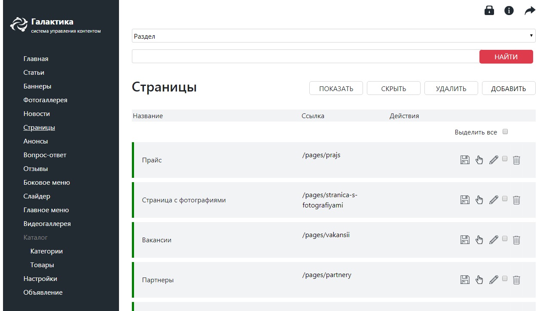Viewport: 543px width, 311px height.
Task: Delete the Прайс page via trash icon
Action: pyautogui.click(x=516, y=160)
